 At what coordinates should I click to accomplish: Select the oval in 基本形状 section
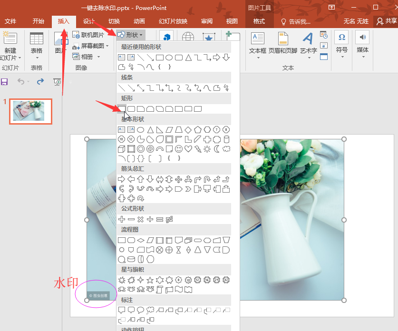click(141, 130)
